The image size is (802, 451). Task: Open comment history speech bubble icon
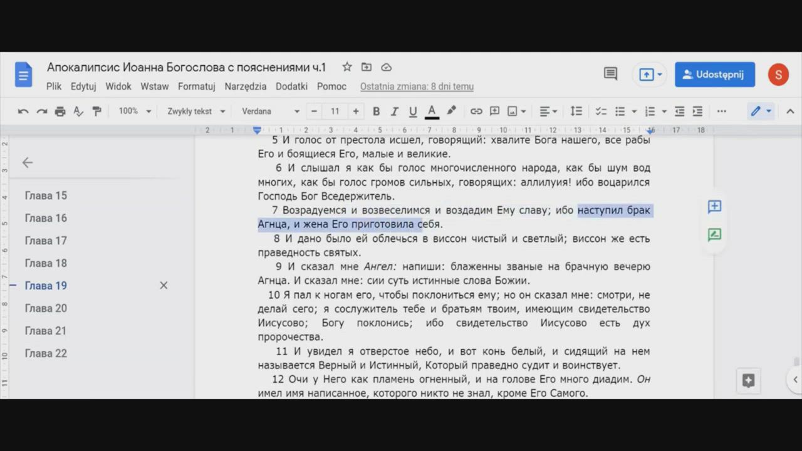point(610,74)
